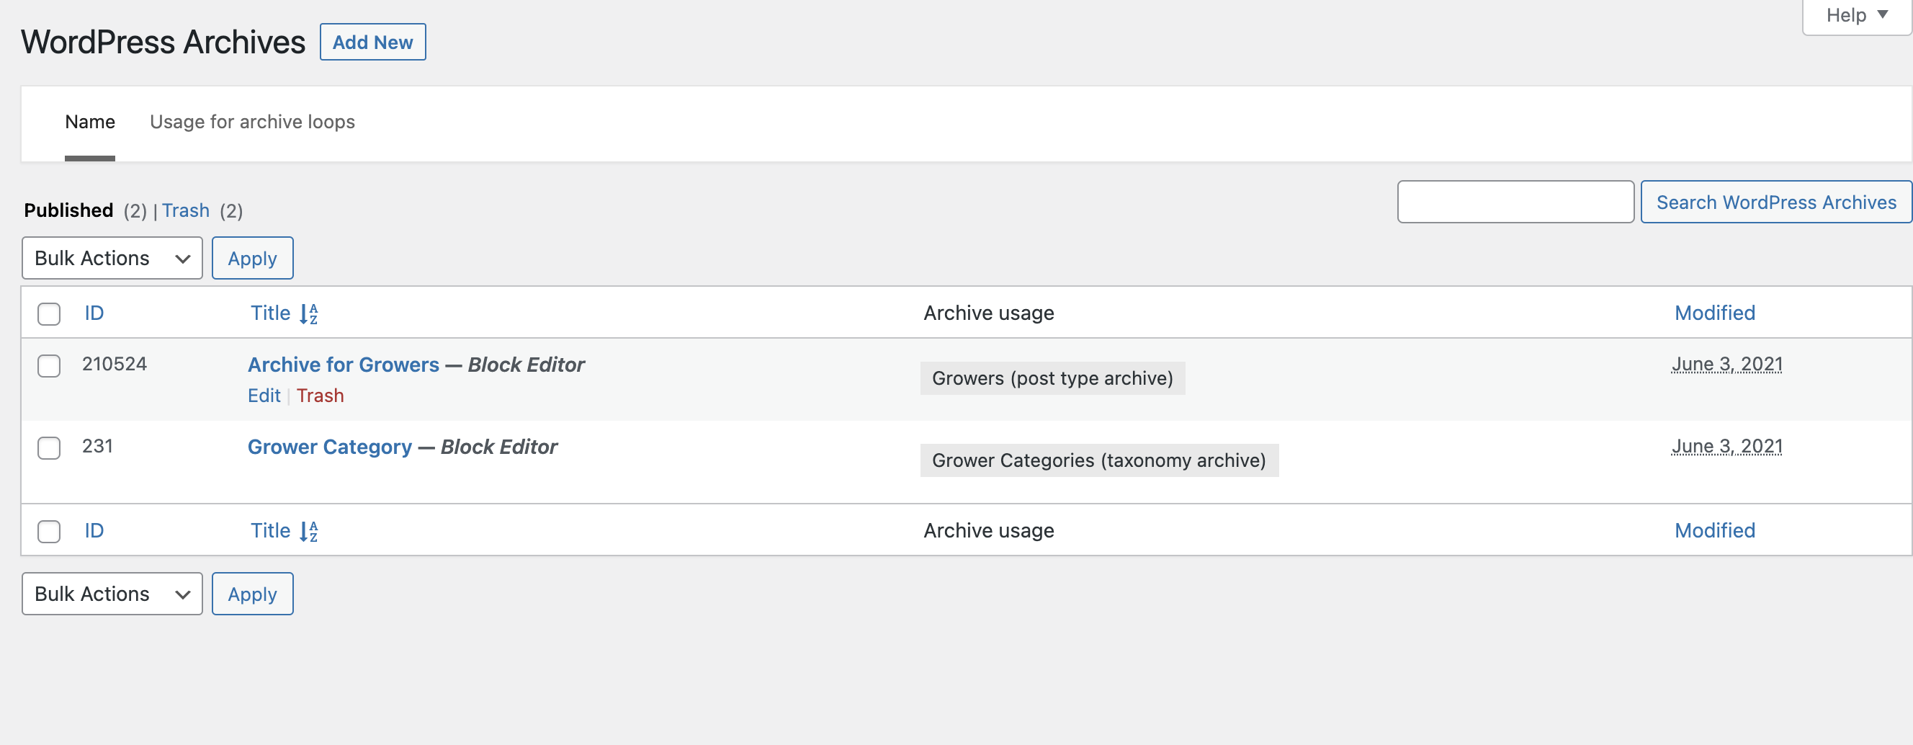Apply the top bulk action

[x=253, y=259]
